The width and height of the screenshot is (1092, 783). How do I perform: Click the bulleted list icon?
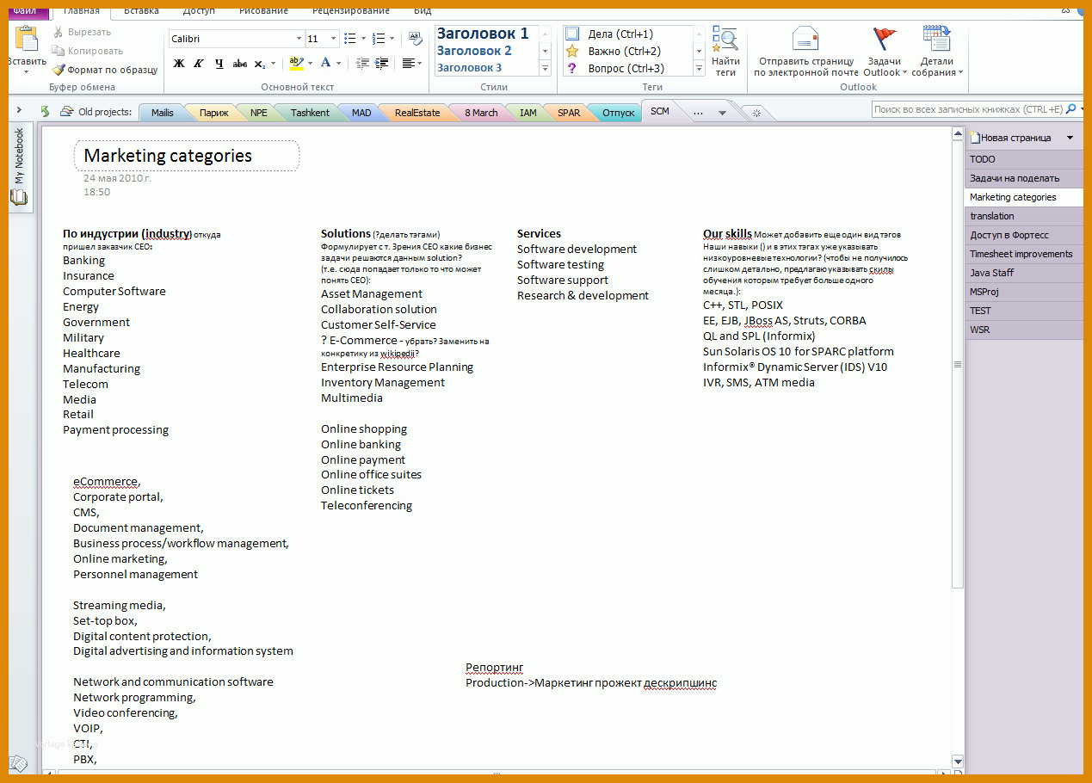point(349,39)
